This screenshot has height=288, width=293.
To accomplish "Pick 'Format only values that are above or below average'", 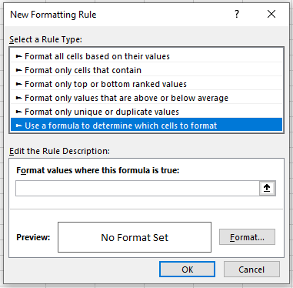I will (x=146, y=98).
